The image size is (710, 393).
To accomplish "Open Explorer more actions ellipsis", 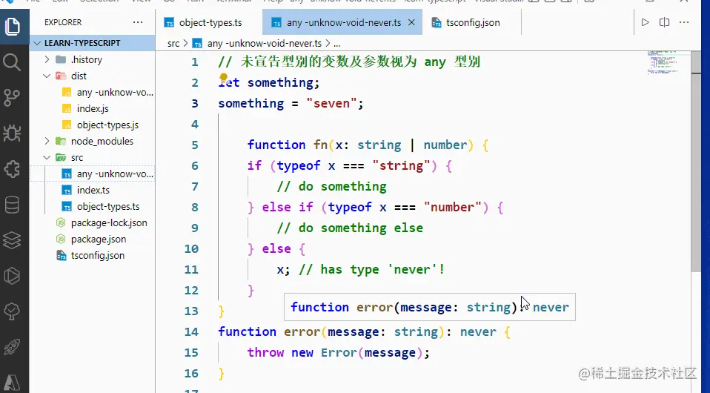I will pos(138,22).
